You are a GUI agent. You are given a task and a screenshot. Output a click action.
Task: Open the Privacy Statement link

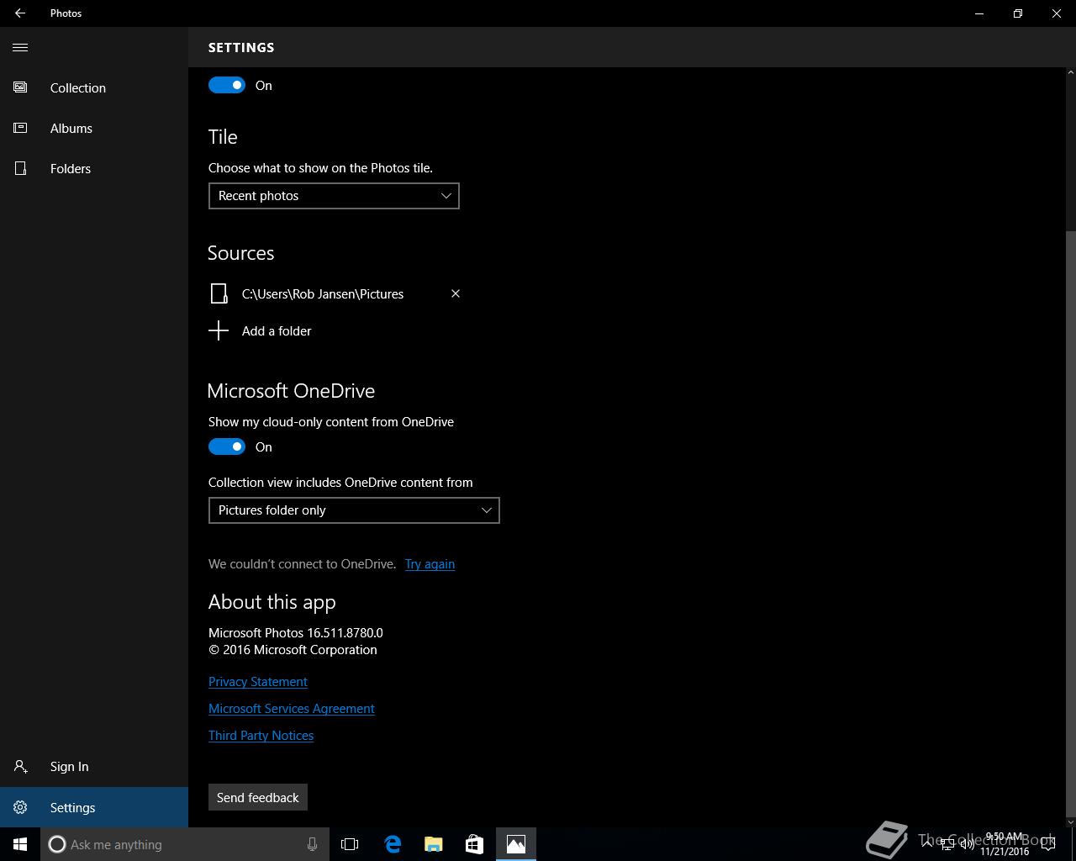tap(258, 682)
